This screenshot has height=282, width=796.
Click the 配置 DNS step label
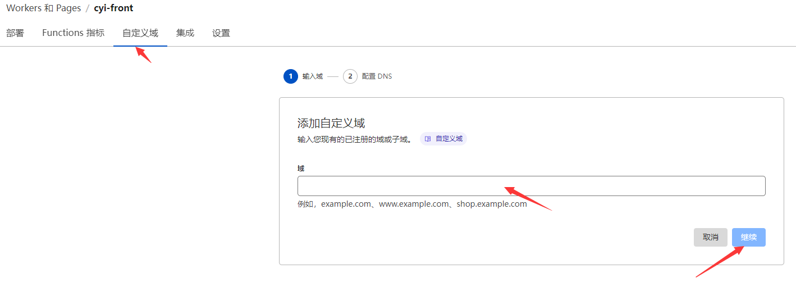pos(377,76)
